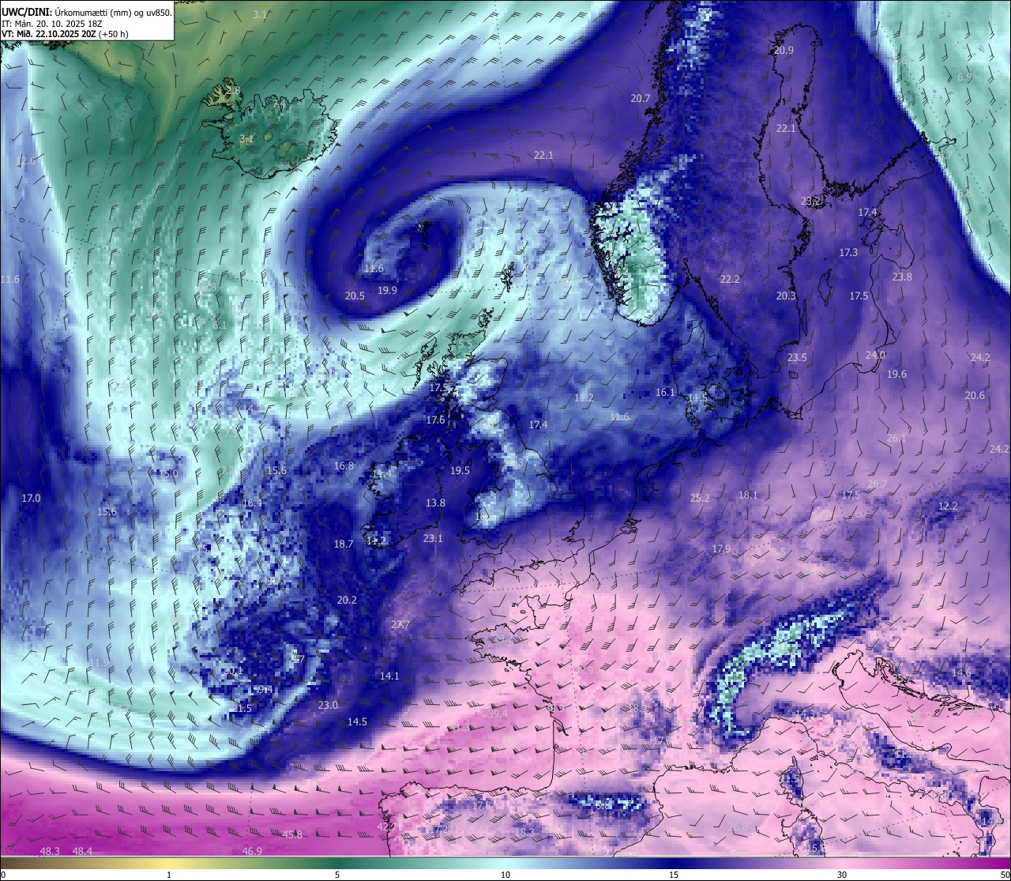Click the VT: Mið. 22.10.2025 20Z line

tap(65, 34)
